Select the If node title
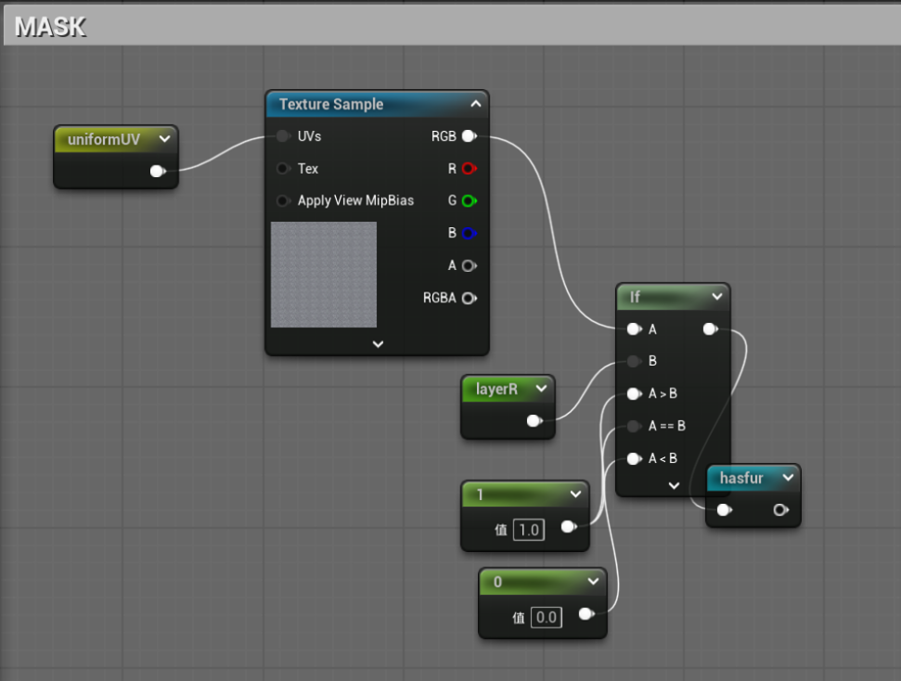The height and width of the screenshot is (681, 901). [x=635, y=297]
